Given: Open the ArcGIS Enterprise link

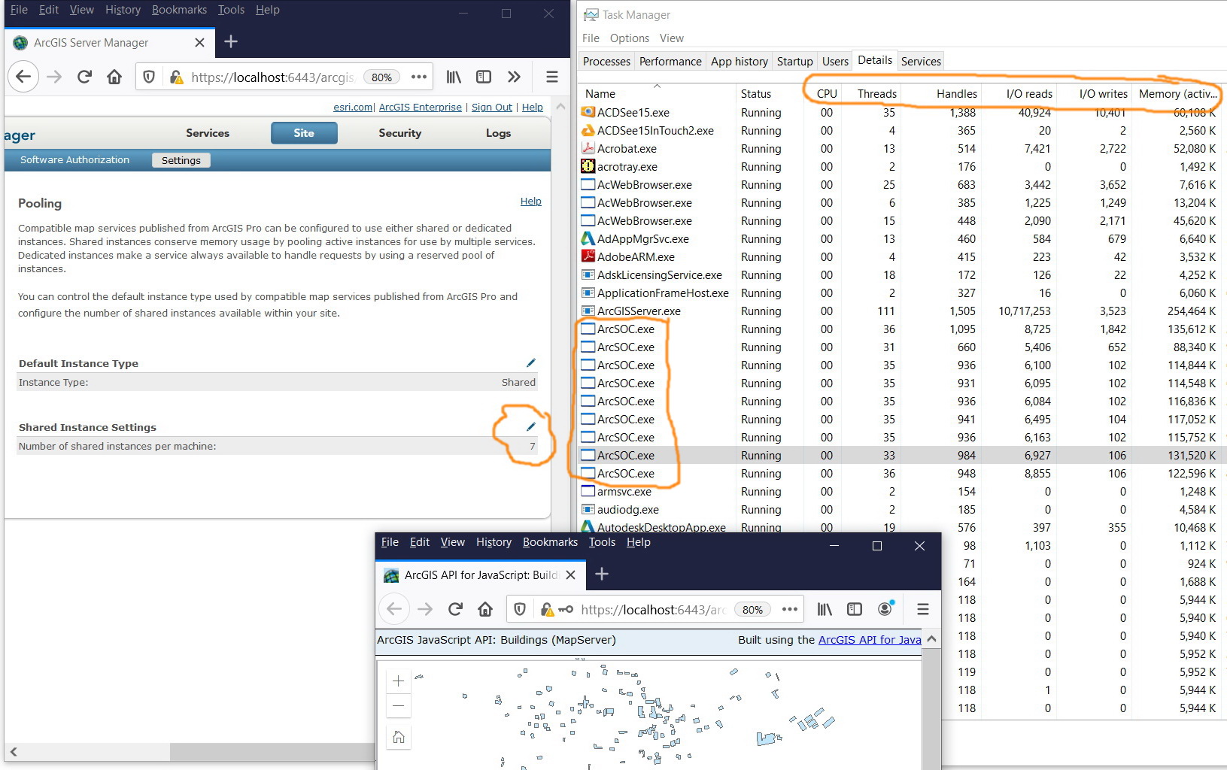Looking at the screenshot, I should pos(421,108).
